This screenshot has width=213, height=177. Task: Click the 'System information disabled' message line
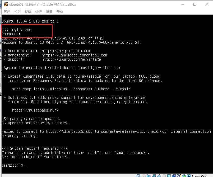pyautogui.click(x=62, y=68)
